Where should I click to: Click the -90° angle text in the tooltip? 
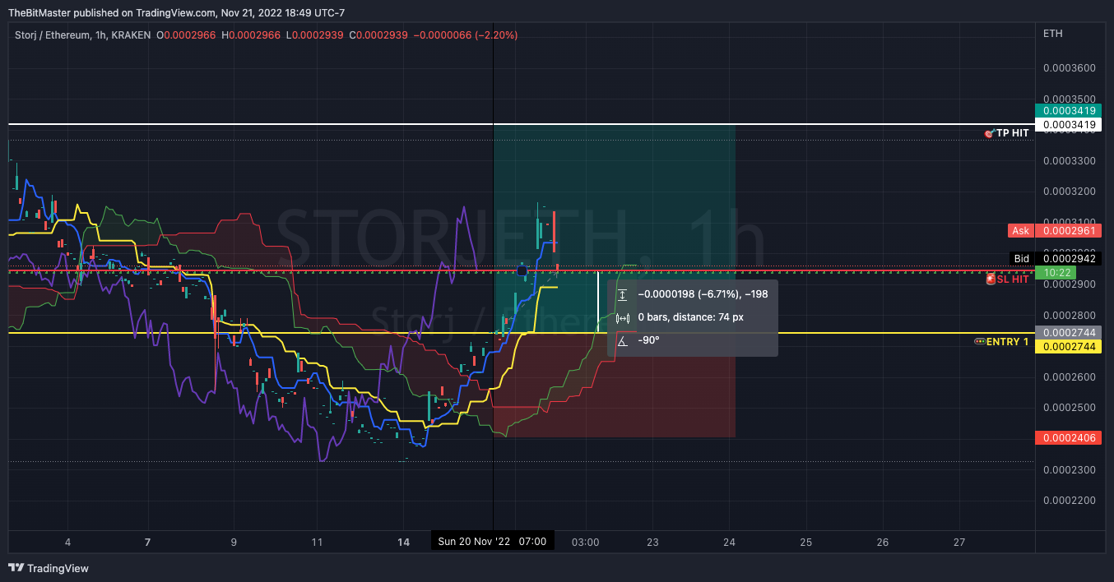(650, 340)
